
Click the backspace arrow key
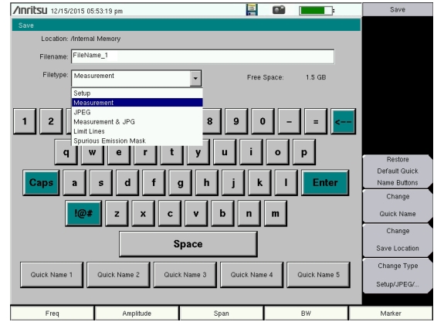[343, 121]
